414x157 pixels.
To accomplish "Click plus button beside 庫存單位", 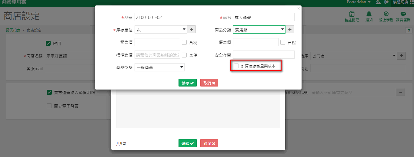I will pos(191,30).
